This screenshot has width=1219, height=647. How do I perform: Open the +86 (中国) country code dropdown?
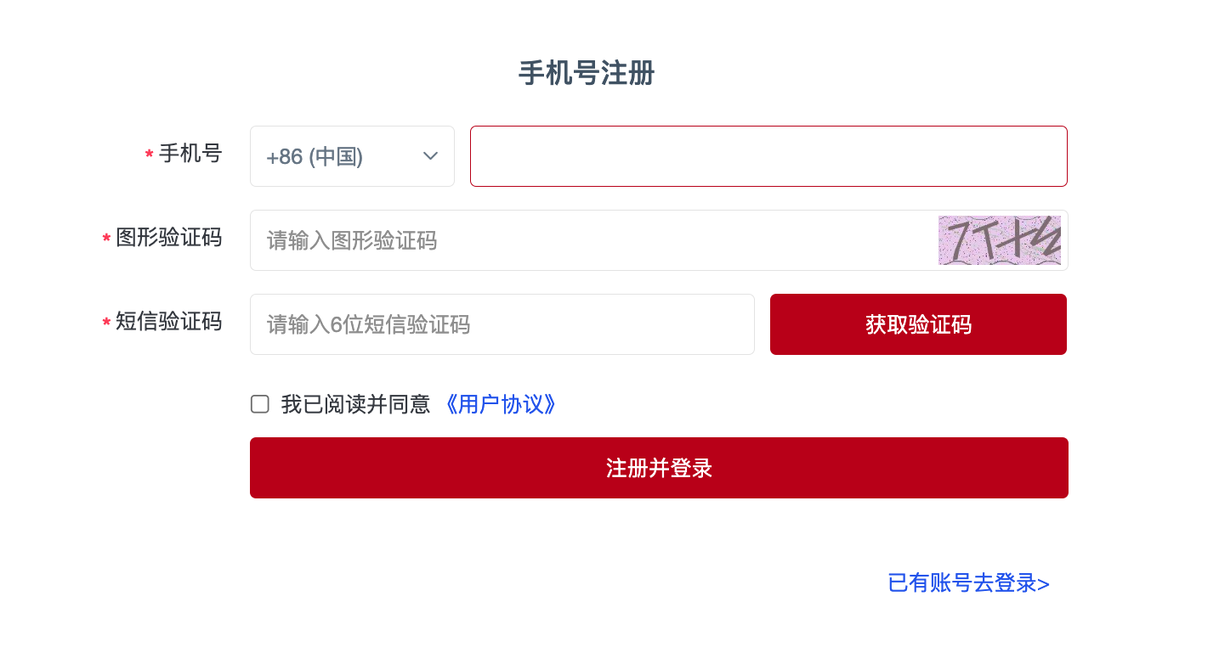352,156
